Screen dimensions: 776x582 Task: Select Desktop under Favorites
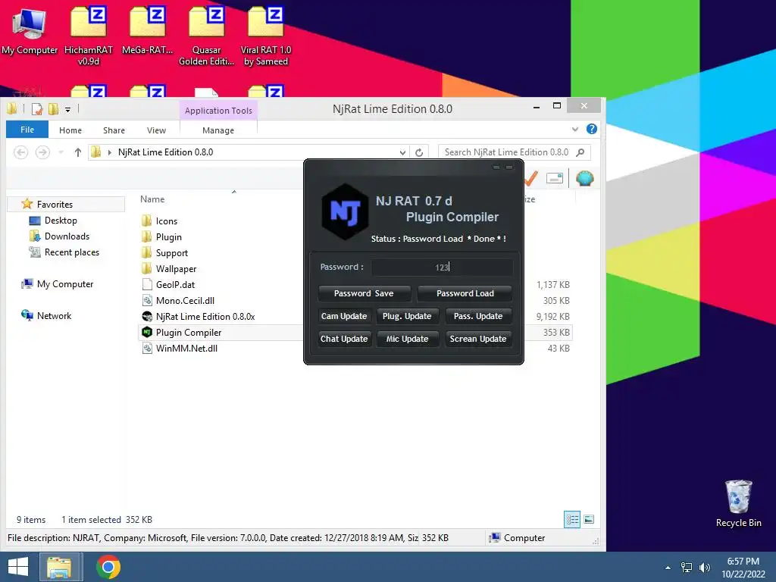coord(53,221)
